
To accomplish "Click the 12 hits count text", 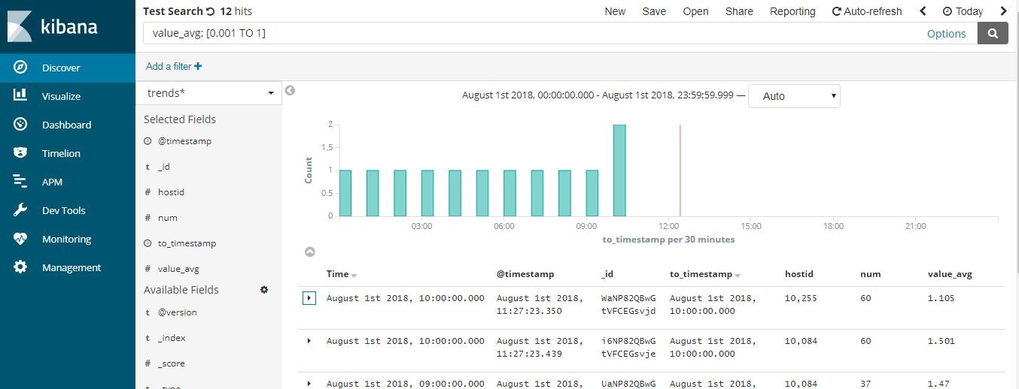I will [x=236, y=11].
